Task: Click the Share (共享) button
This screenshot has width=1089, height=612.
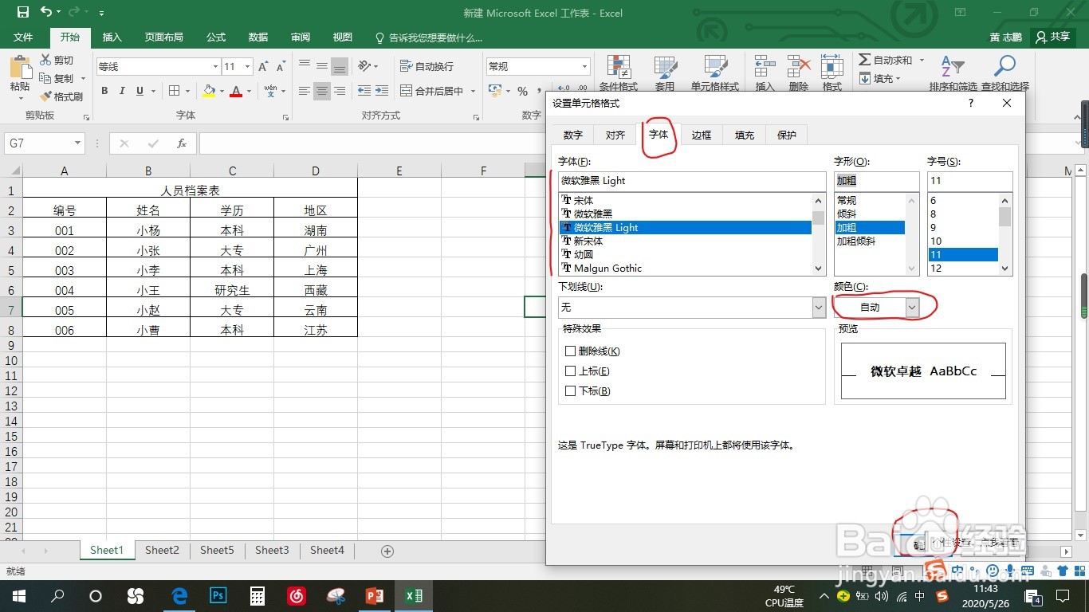Action: coord(1052,37)
